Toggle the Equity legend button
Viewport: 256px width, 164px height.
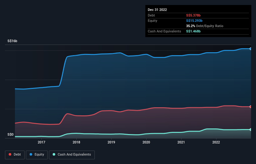pyautogui.click(x=37, y=155)
